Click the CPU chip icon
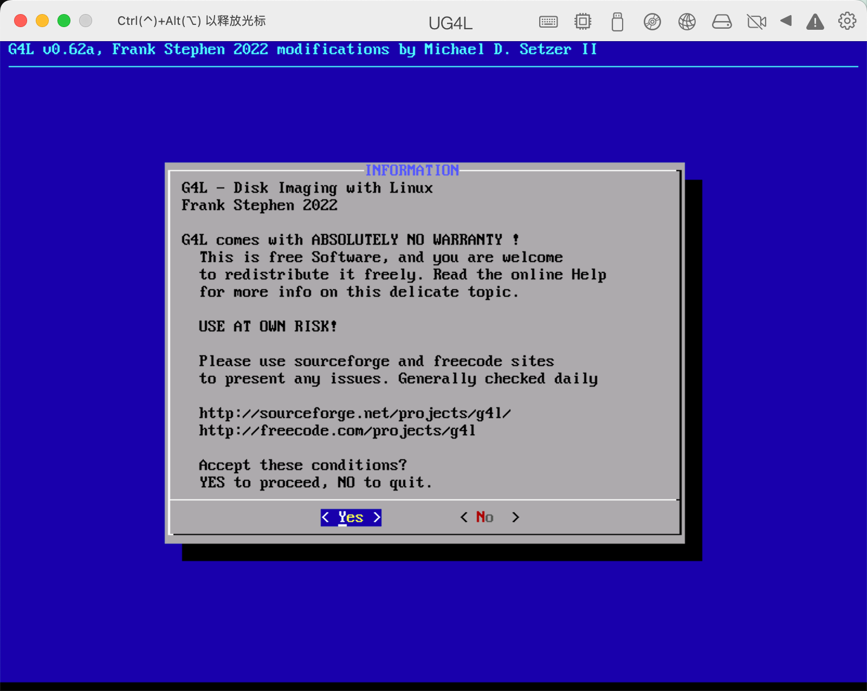This screenshot has width=867, height=691. pos(583,22)
